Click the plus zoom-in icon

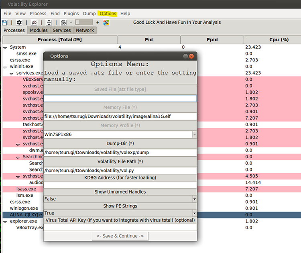(98, 22)
